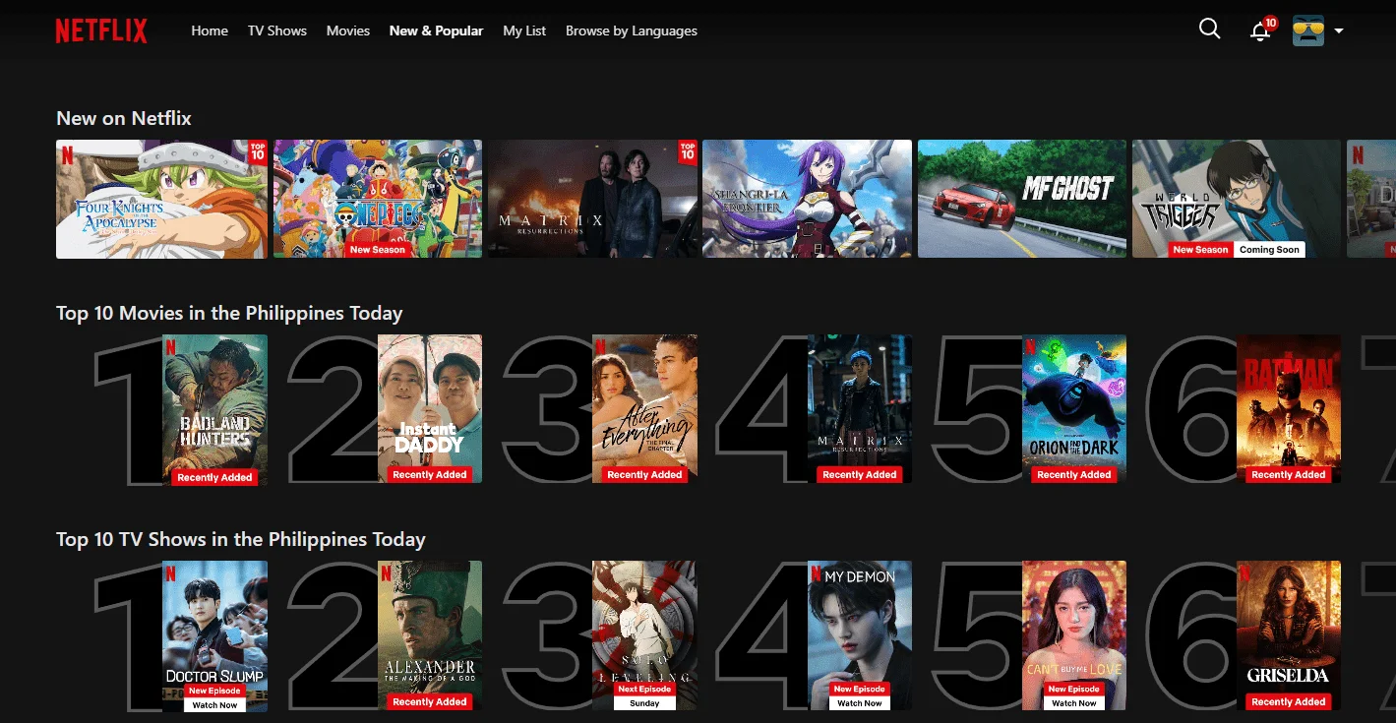
Task: Open the Shangri-La Frontier thumbnail
Action: click(x=807, y=199)
